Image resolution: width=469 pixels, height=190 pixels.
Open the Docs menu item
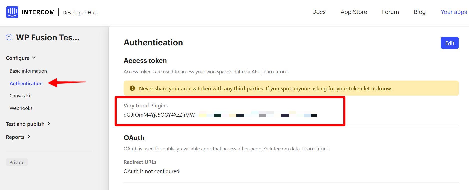(319, 12)
